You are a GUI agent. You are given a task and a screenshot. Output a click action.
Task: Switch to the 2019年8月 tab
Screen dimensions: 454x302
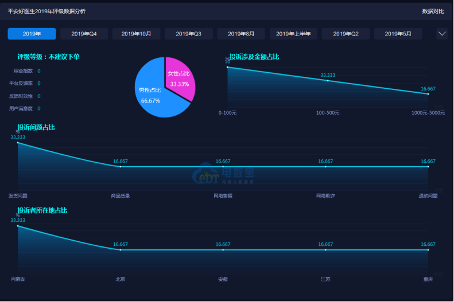(241, 34)
